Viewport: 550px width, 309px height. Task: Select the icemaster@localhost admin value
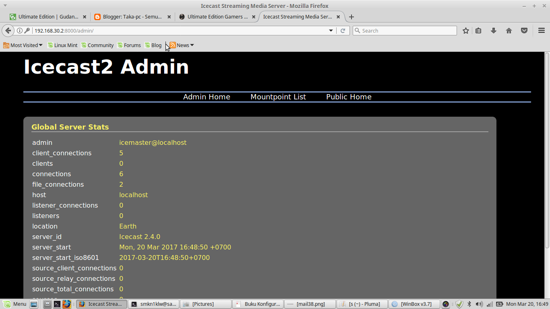(153, 143)
